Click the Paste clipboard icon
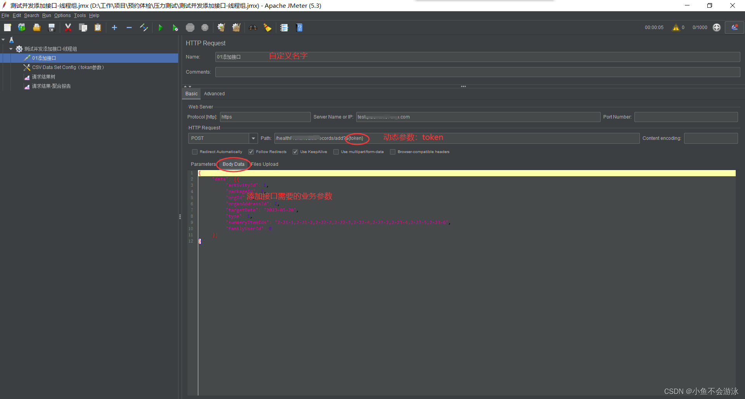745x399 pixels. tap(98, 28)
